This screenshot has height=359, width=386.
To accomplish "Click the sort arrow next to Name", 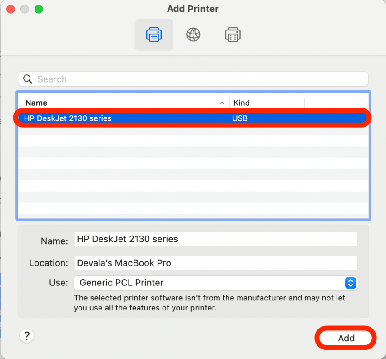I will click(x=221, y=103).
